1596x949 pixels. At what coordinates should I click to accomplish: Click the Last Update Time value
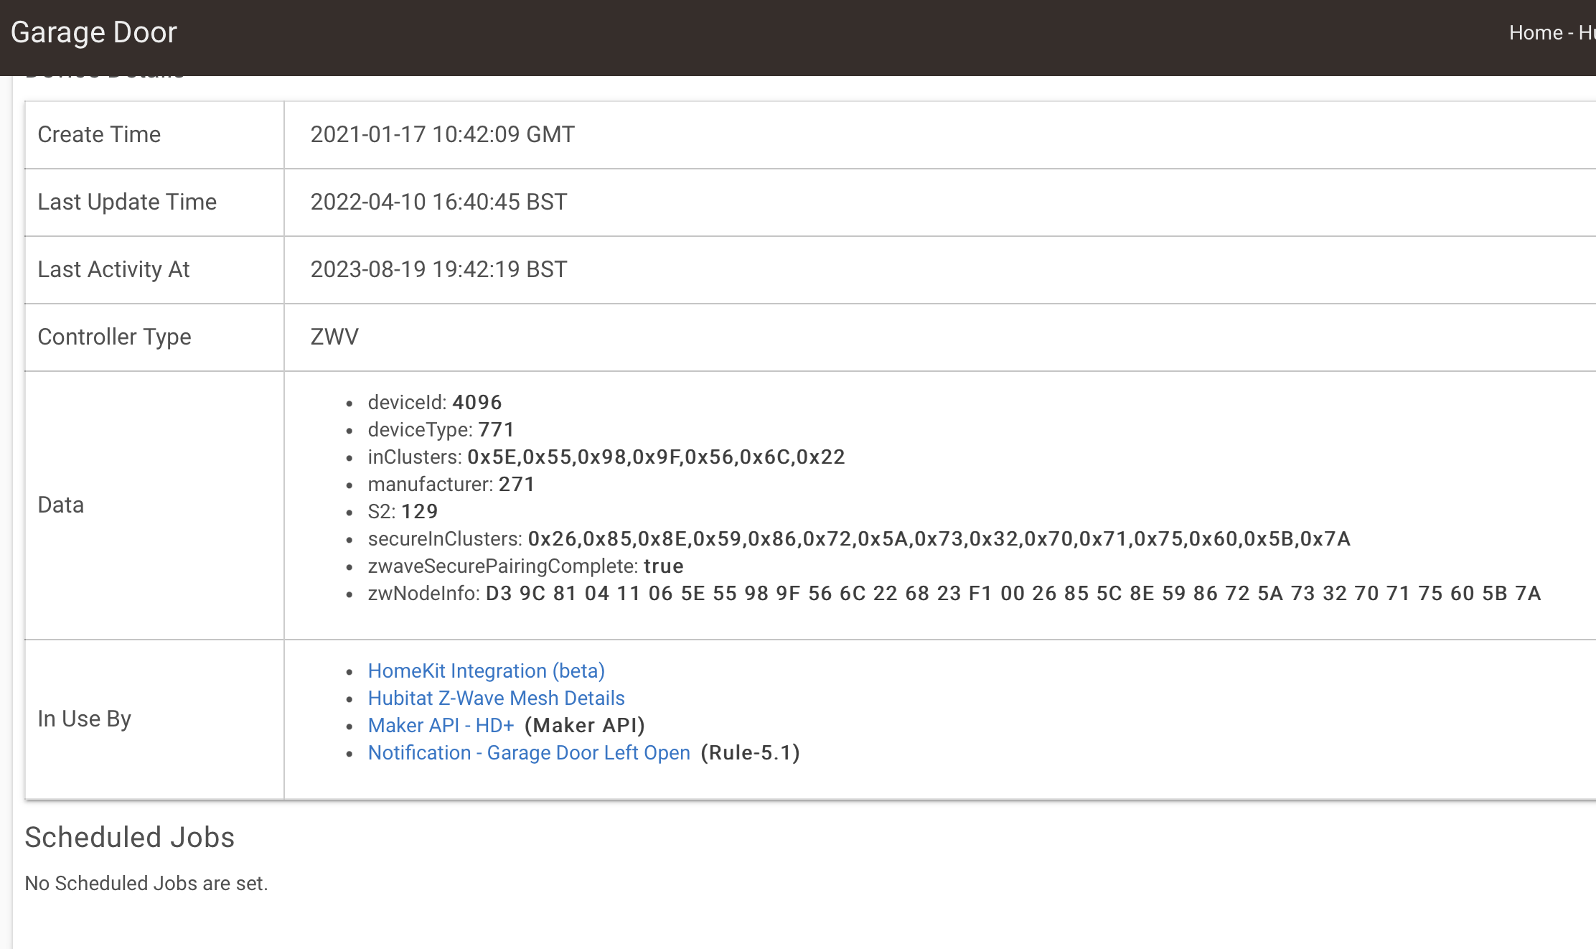pyautogui.click(x=438, y=202)
